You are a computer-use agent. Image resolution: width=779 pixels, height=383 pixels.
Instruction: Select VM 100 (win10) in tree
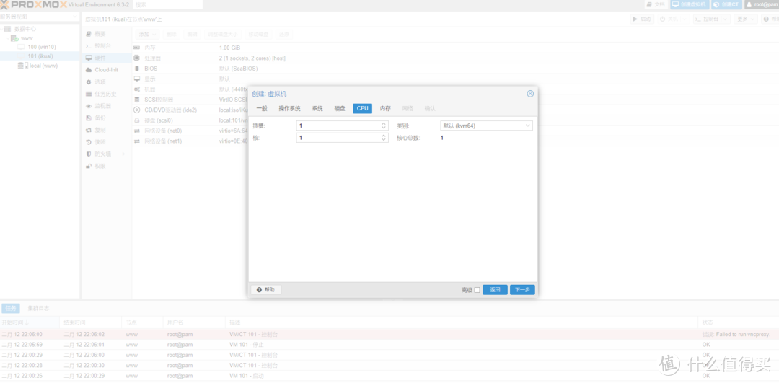point(41,47)
